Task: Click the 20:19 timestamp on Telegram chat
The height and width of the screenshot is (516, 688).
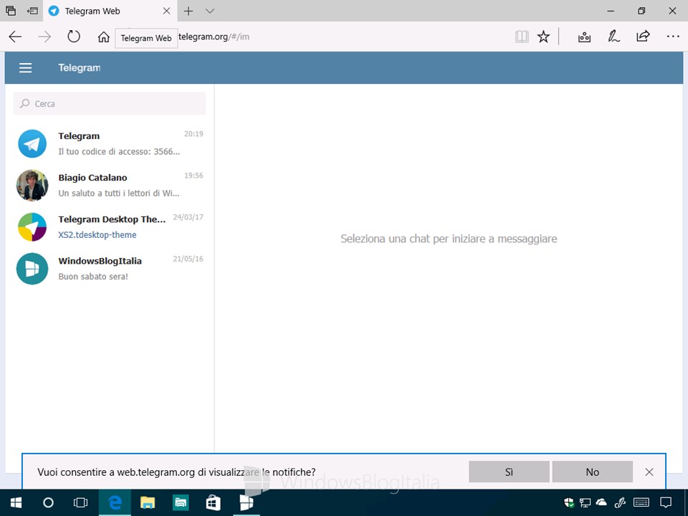Action: [x=193, y=134]
